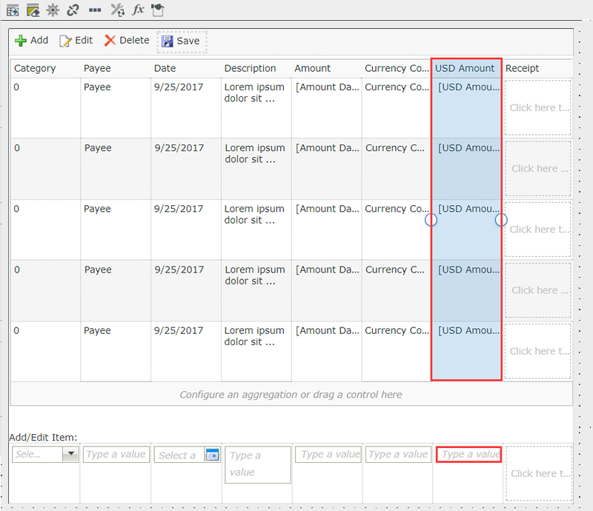Select the USD Amount column header
The height and width of the screenshot is (511, 593).
[x=465, y=68]
